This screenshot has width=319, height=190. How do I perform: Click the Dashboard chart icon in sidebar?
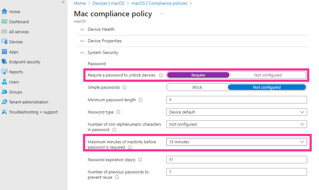4,22
